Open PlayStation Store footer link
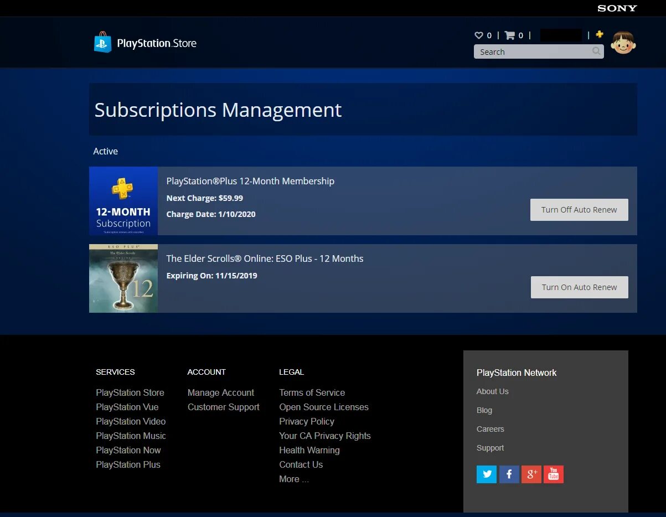Viewport: 666px width, 517px height. coord(130,392)
